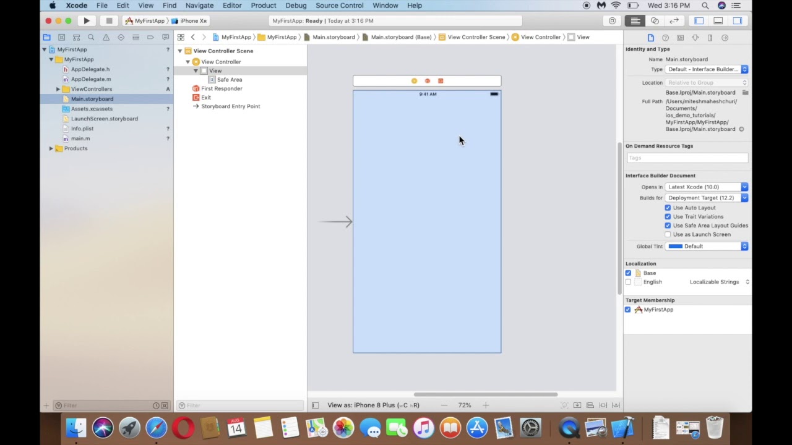Viewport: 792px width, 445px height.
Task: Open the Location dropdown
Action: pos(707,83)
